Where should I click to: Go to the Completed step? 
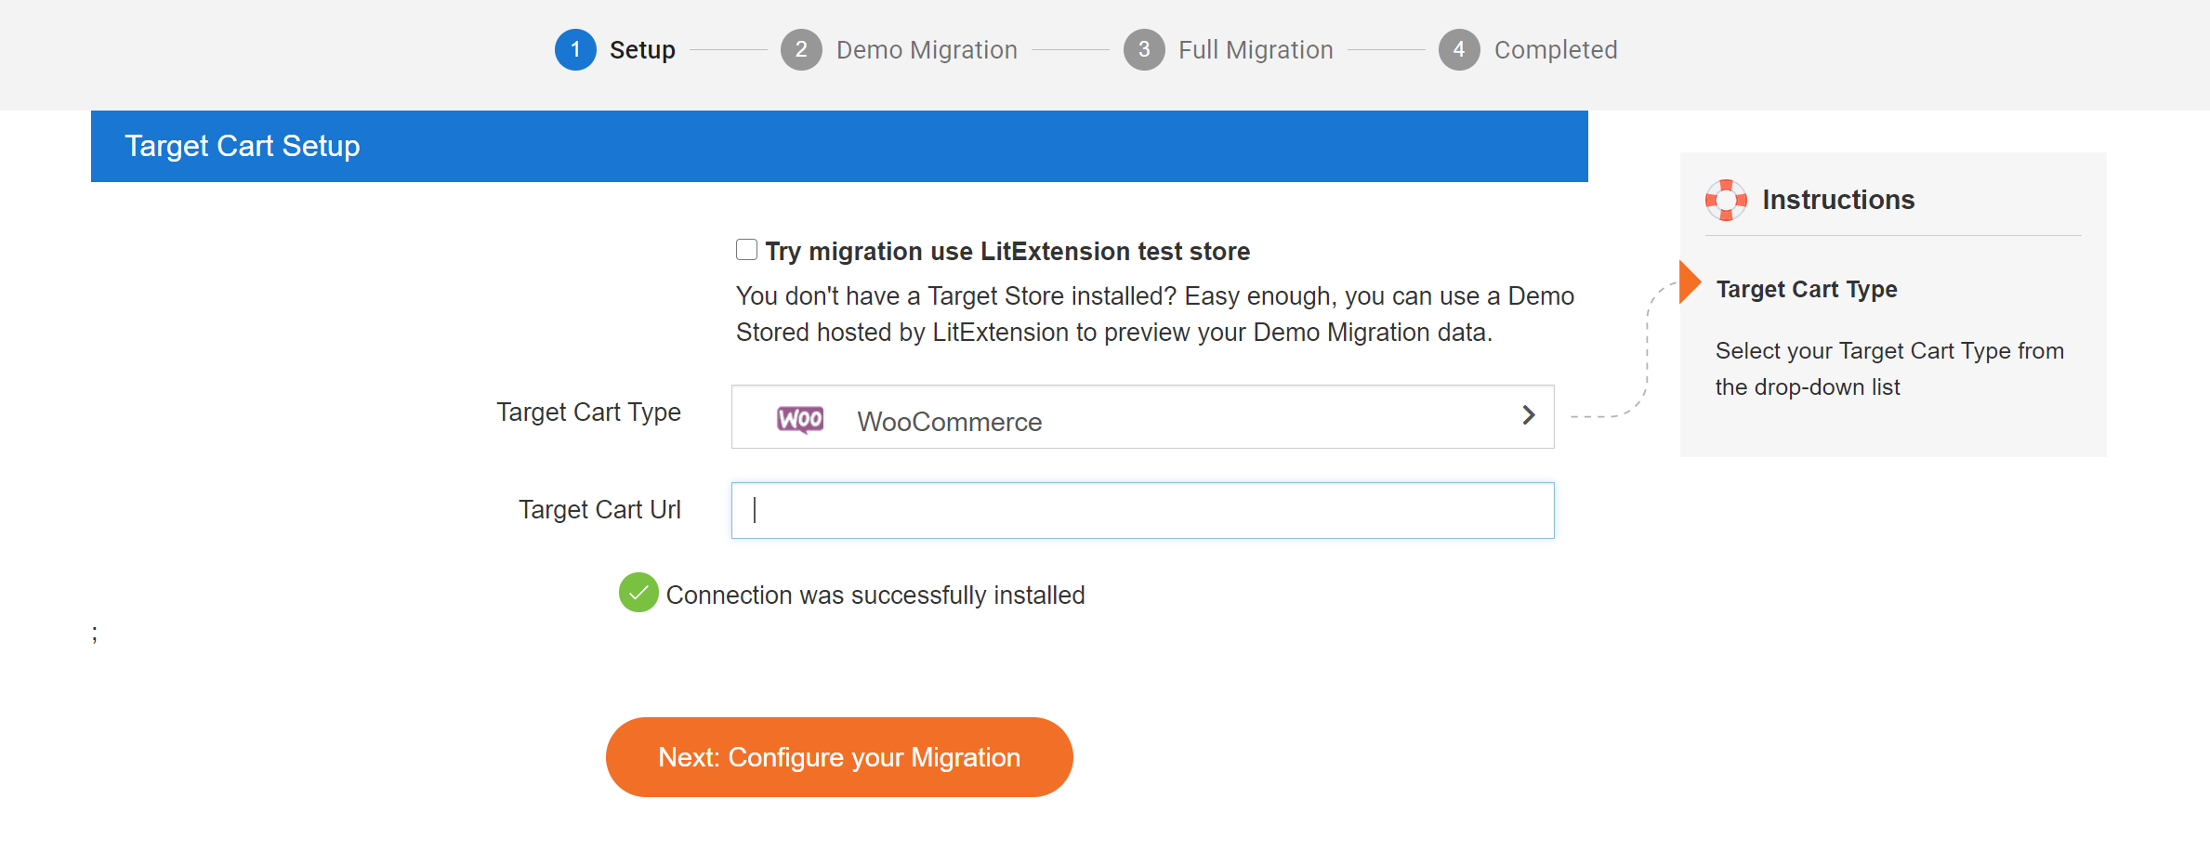pos(1556,50)
